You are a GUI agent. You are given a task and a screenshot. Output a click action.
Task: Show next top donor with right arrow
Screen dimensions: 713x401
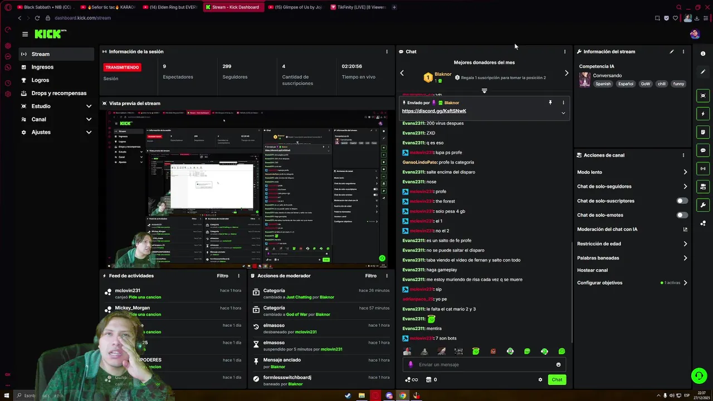567,73
